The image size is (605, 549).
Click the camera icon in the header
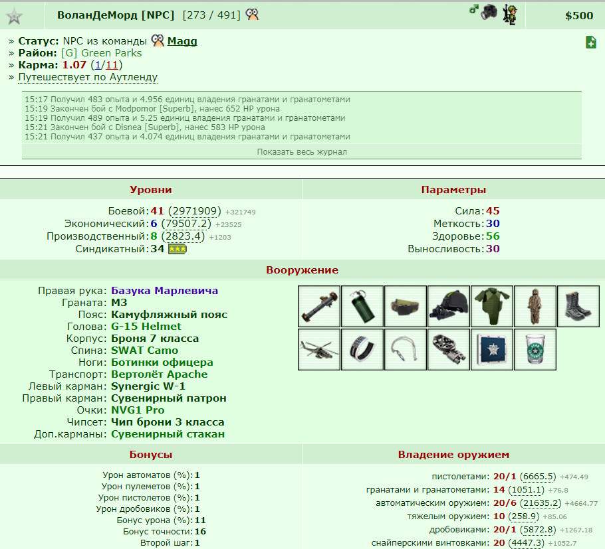click(489, 12)
